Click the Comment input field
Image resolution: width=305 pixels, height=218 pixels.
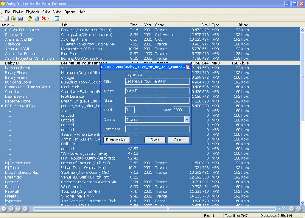tap(157, 129)
